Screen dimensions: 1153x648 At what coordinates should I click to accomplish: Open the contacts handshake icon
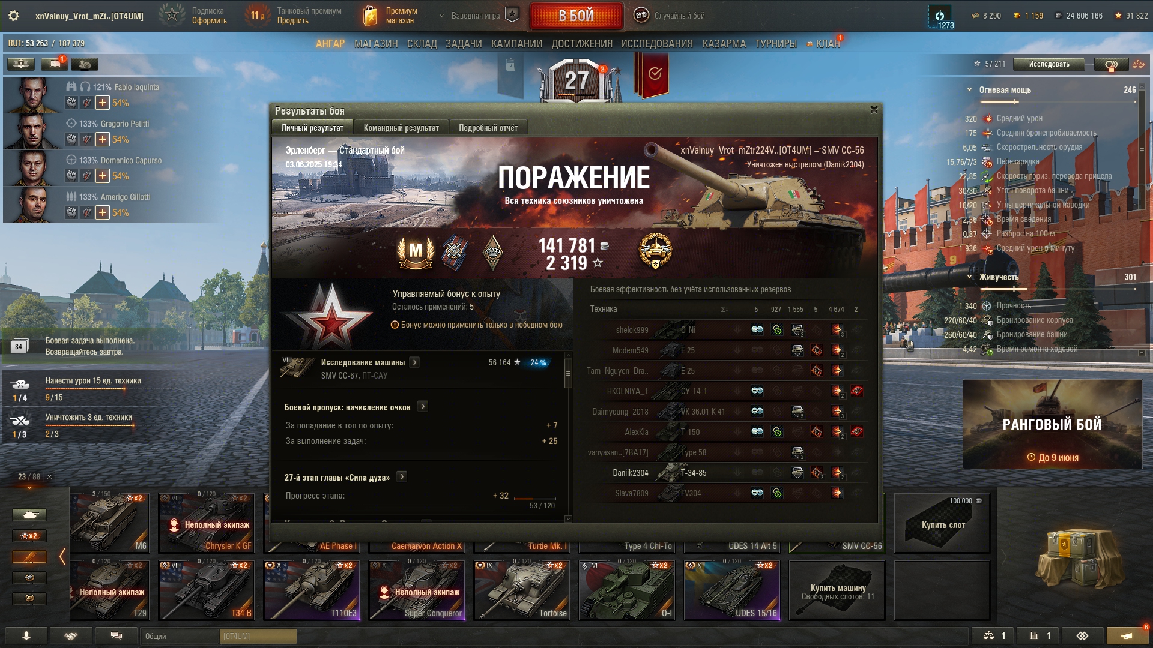71,636
